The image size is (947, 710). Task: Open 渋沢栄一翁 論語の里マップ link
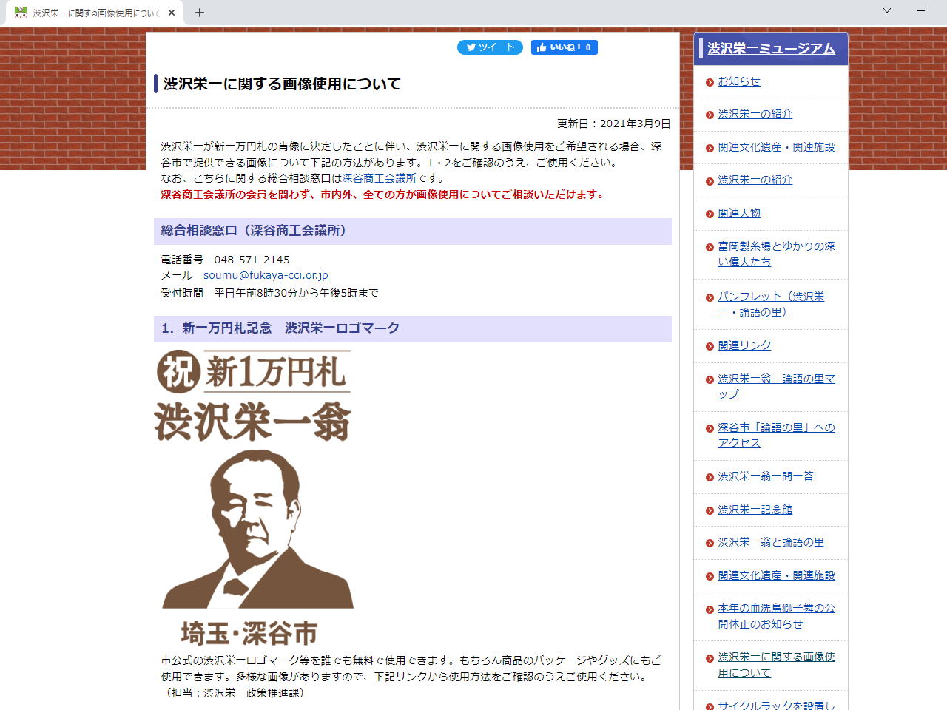pyautogui.click(x=776, y=386)
